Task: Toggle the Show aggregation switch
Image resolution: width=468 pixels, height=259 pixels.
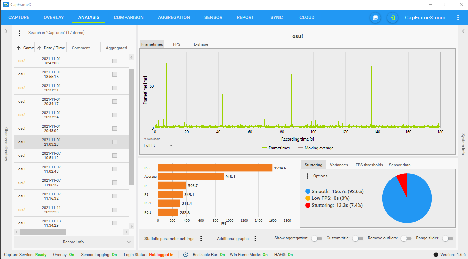Action: click(x=317, y=239)
